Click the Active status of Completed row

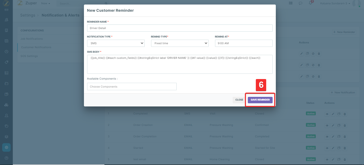click(311, 114)
